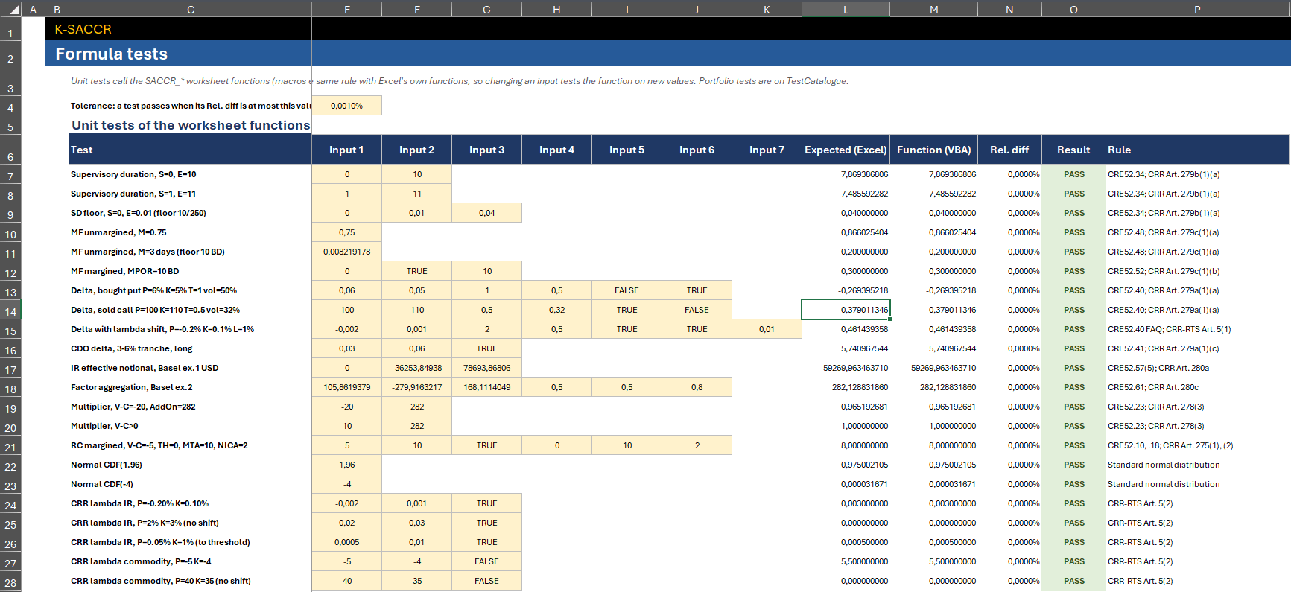Select row 28 header

(10, 581)
